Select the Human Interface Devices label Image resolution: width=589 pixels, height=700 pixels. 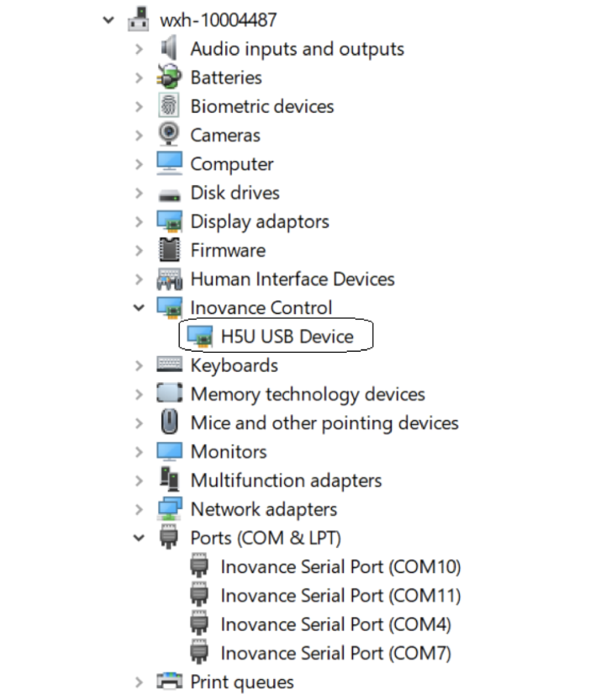pos(293,279)
